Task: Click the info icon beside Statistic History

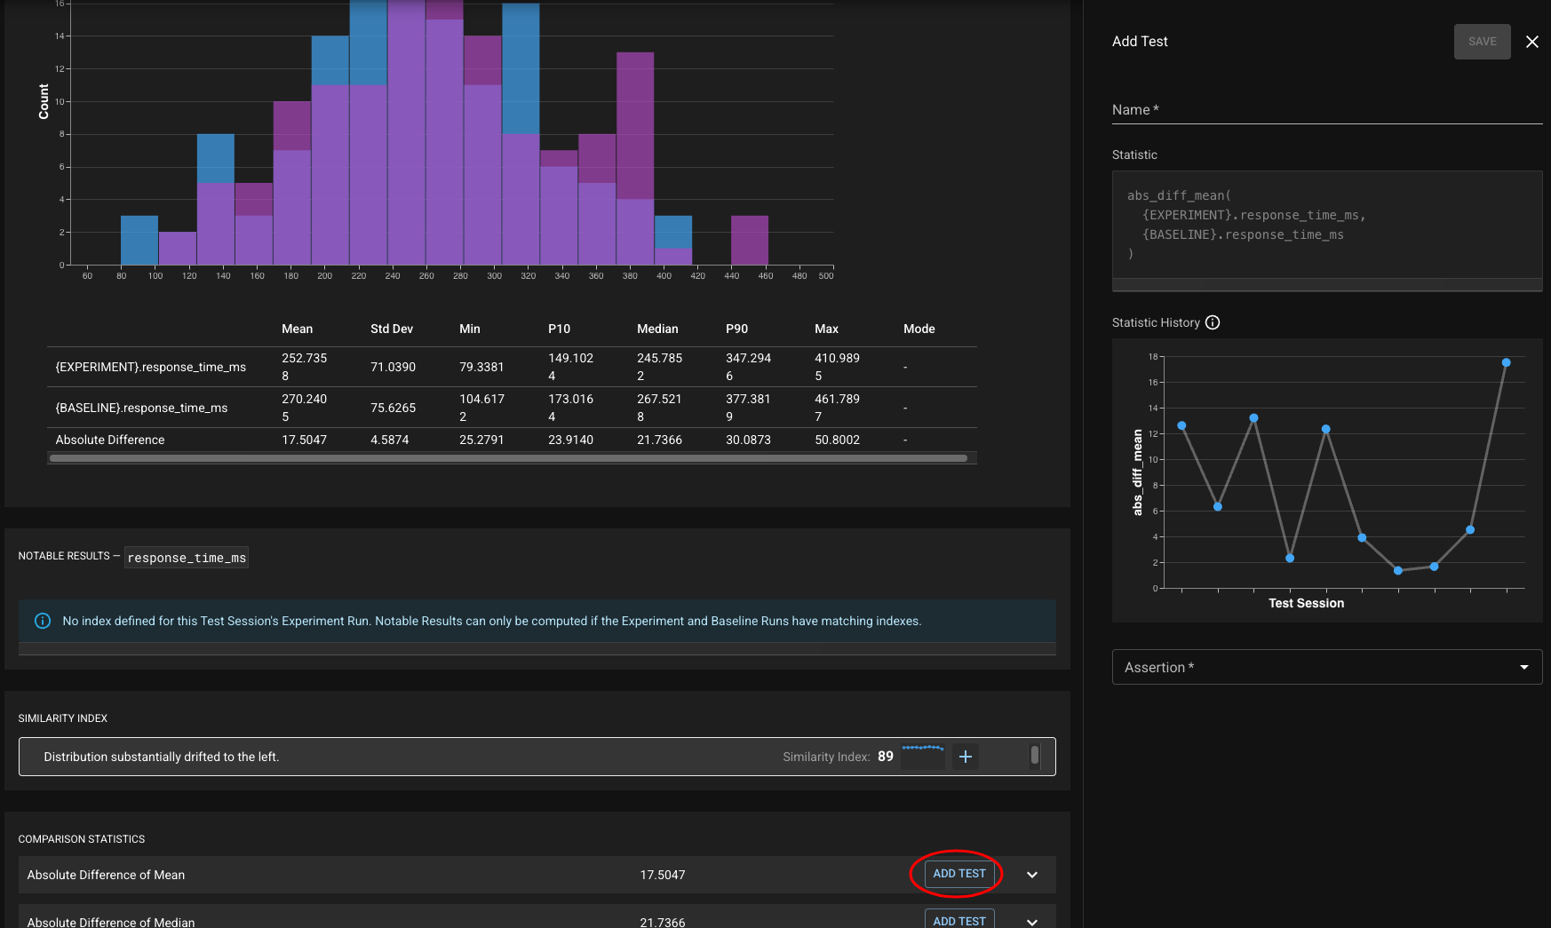Action: click(x=1213, y=322)
